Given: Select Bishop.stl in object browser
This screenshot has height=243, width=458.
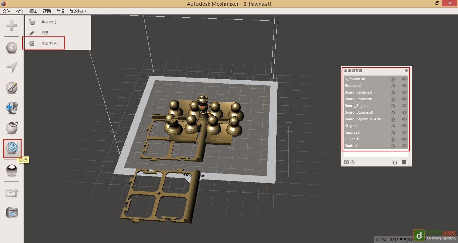Looking at the screenshot, I should [376, 86].
